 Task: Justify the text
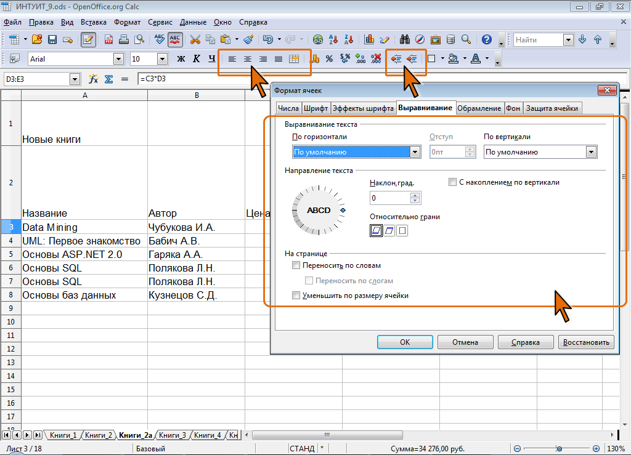(x=278, y=58)
